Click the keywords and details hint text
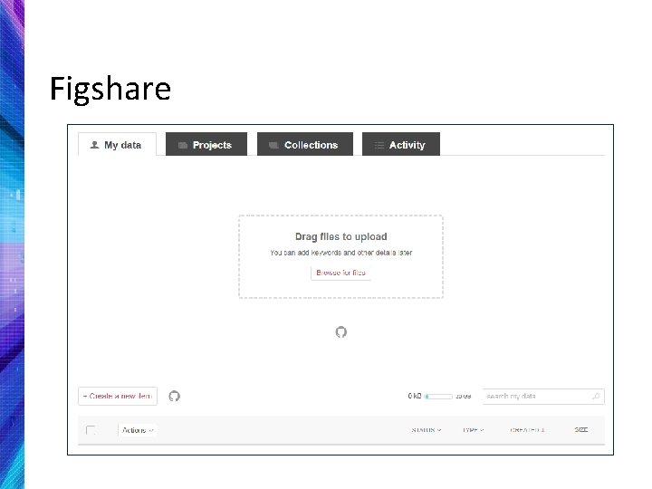The width and height of the screenshot is (652, 489). pyautogui.click(x=341, y=253)
